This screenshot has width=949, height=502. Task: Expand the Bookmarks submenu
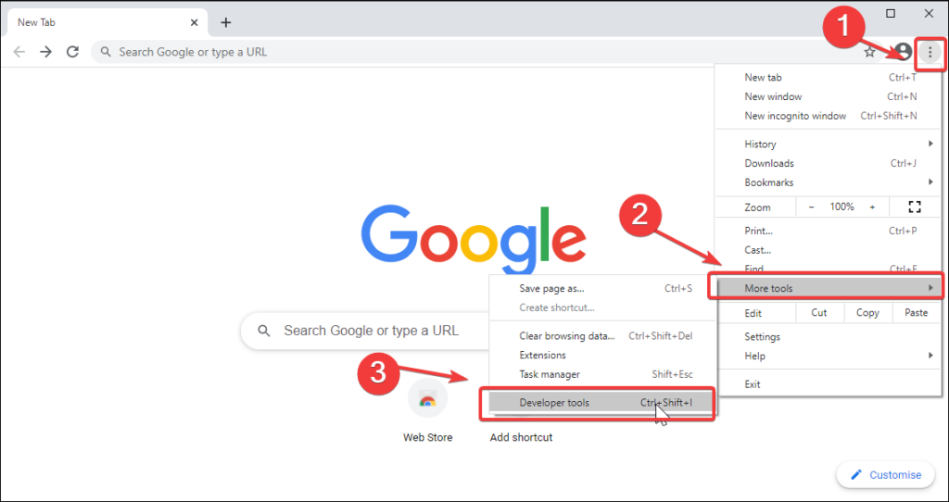coord(828,182)
